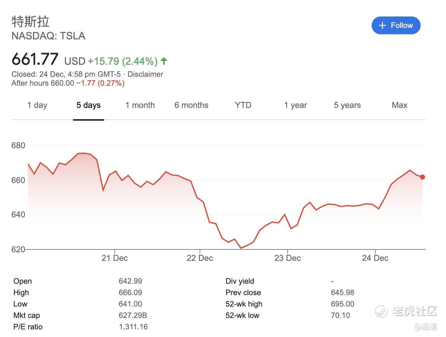Switch to the 1 month range
This screenshot has height=337, width=446.
(x=140, y=105)
